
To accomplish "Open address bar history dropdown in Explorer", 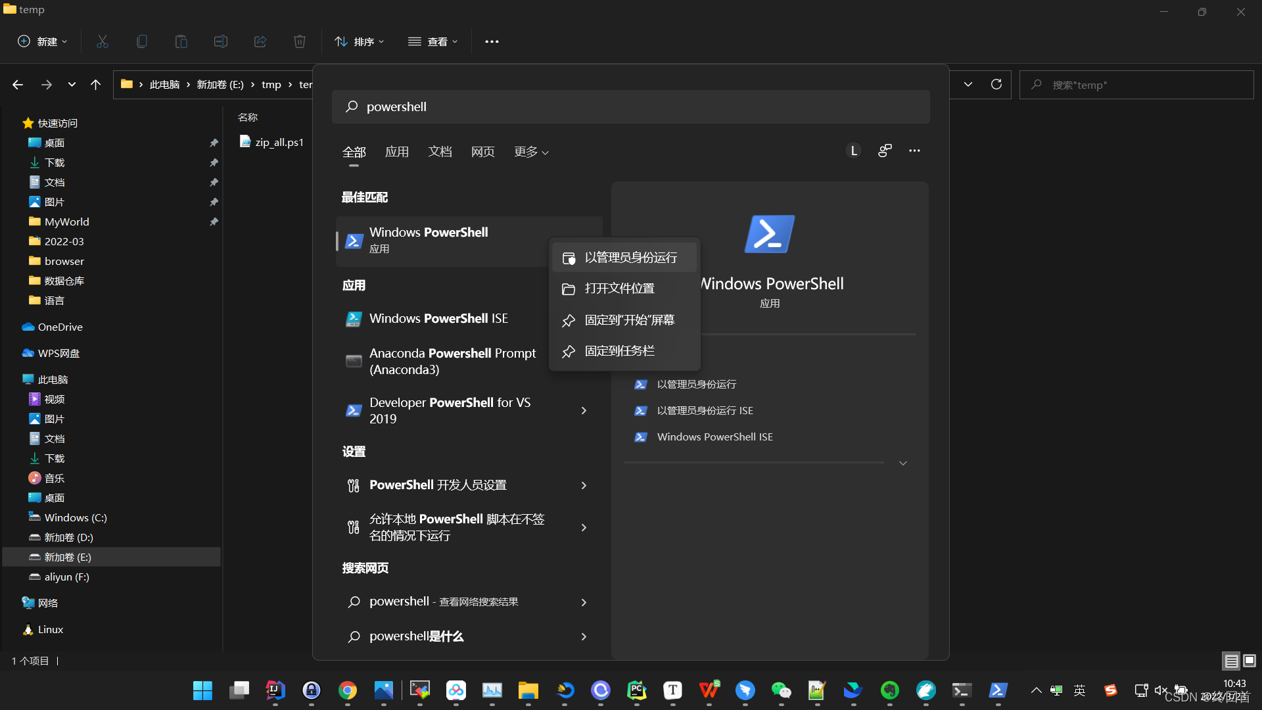I will point(968,84).
